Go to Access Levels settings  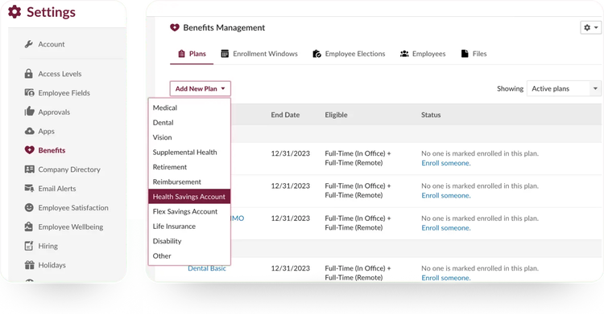tap(60, 74)
